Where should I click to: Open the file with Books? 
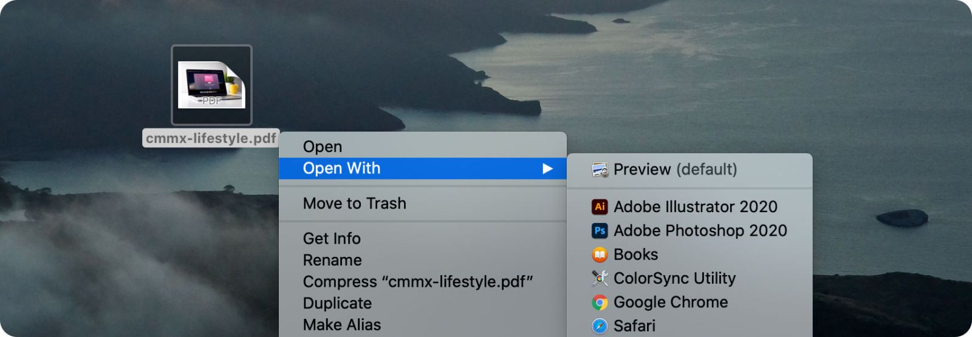[690, 255]
